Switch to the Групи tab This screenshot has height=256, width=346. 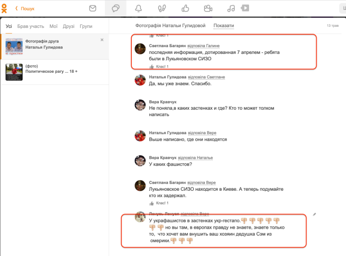[86, 26]
